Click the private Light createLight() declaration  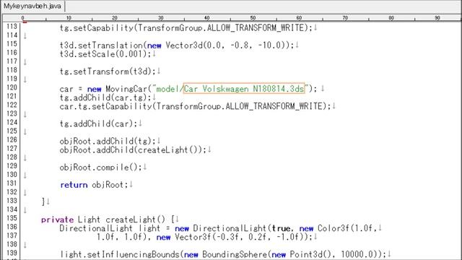coord(108,220)
